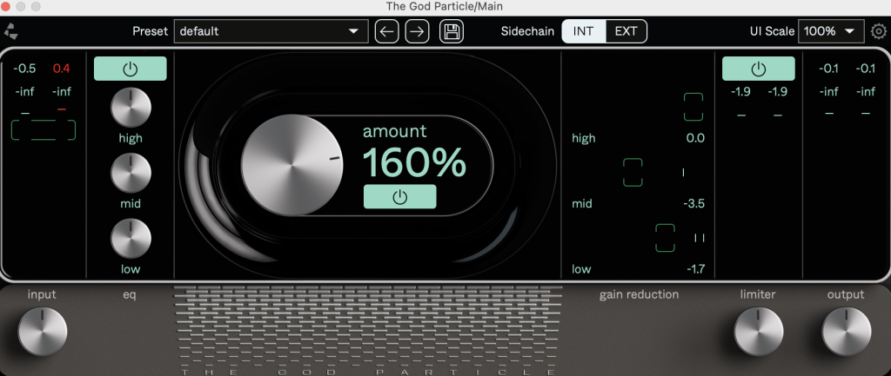Select EXT sidechain mode
Image resolution: width=891 pixels, height=376 pixels.
coord(626,31)
